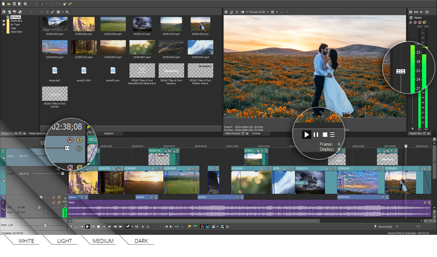Click the media search magnifier icon
The width and height of the screenshot is (437, 257).
[x=67, y=12]
